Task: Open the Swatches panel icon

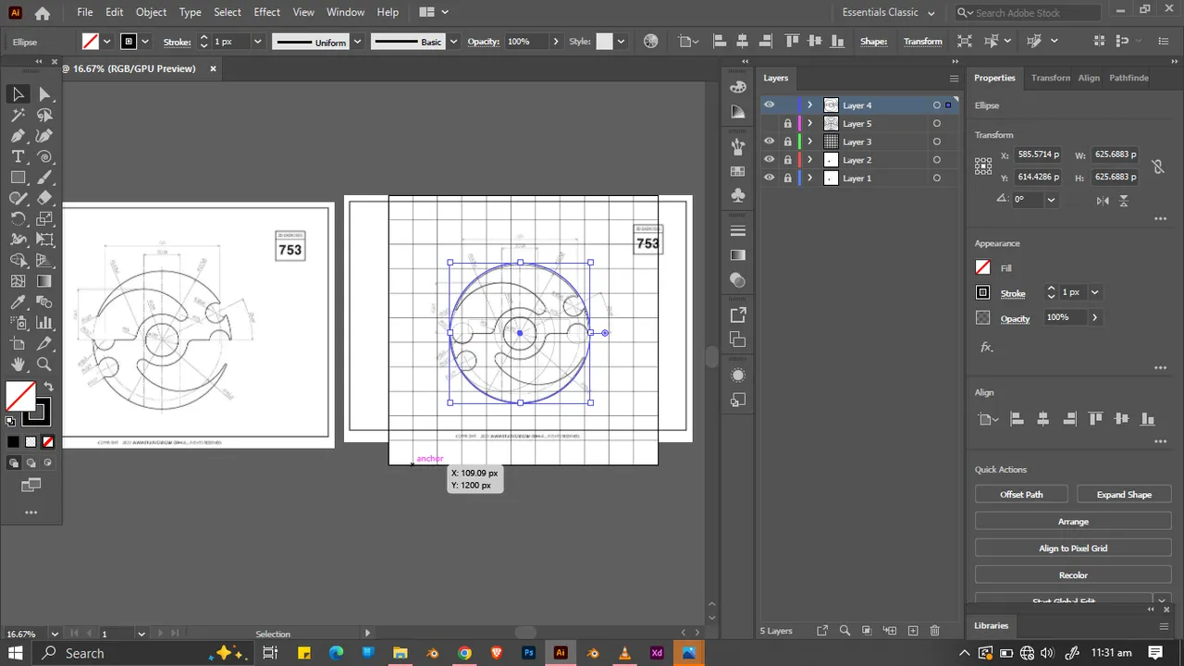Action: pos(737,171)
